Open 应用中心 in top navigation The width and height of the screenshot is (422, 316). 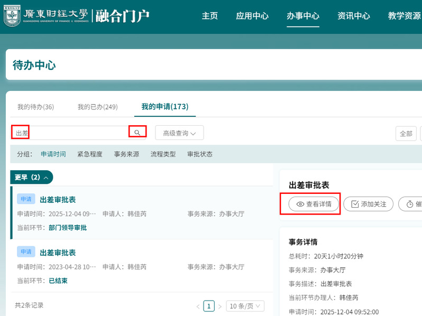[x=252, y=16]
